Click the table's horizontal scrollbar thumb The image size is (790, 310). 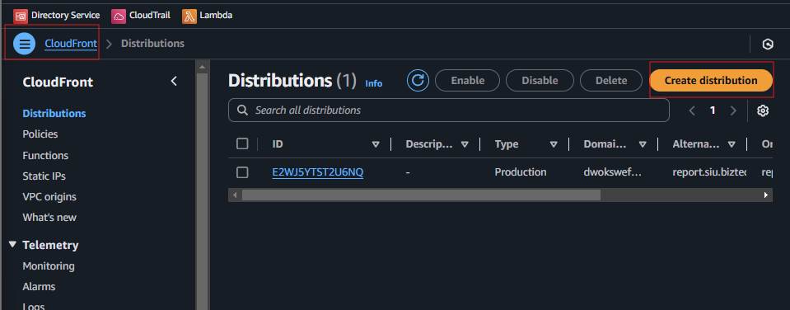[x=421, y=195]
